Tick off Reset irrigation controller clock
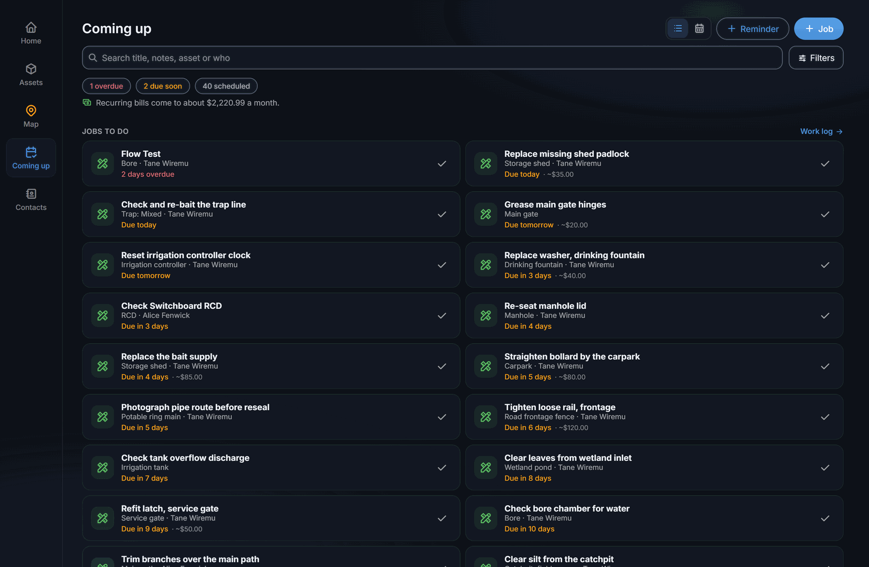869x567 pixels. [442, 265]
